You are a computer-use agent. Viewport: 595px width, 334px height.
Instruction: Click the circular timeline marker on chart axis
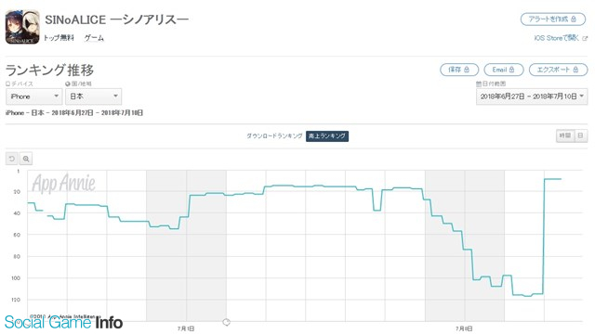226,322
